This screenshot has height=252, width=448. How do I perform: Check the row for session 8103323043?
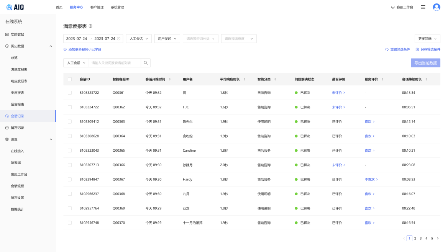(70, 151)
